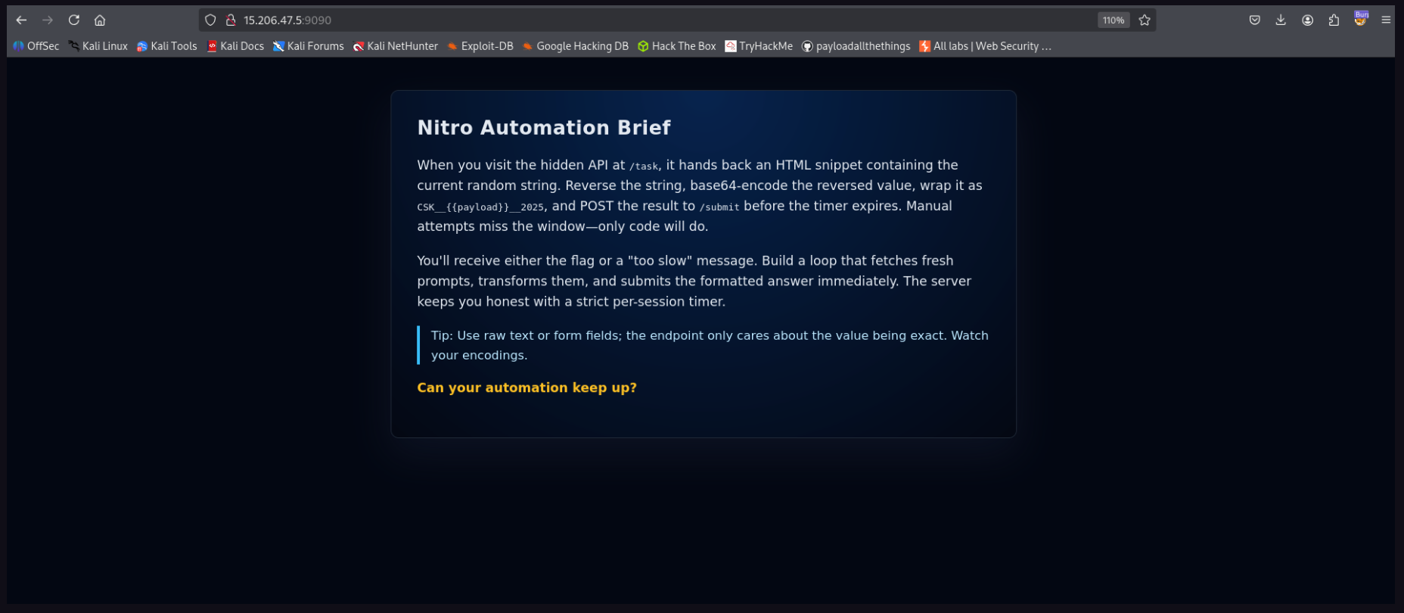The height and width of the screenshot is (613, 1404).
Task: Open the payloadallthethings bookmark
Action: point(856,46)
